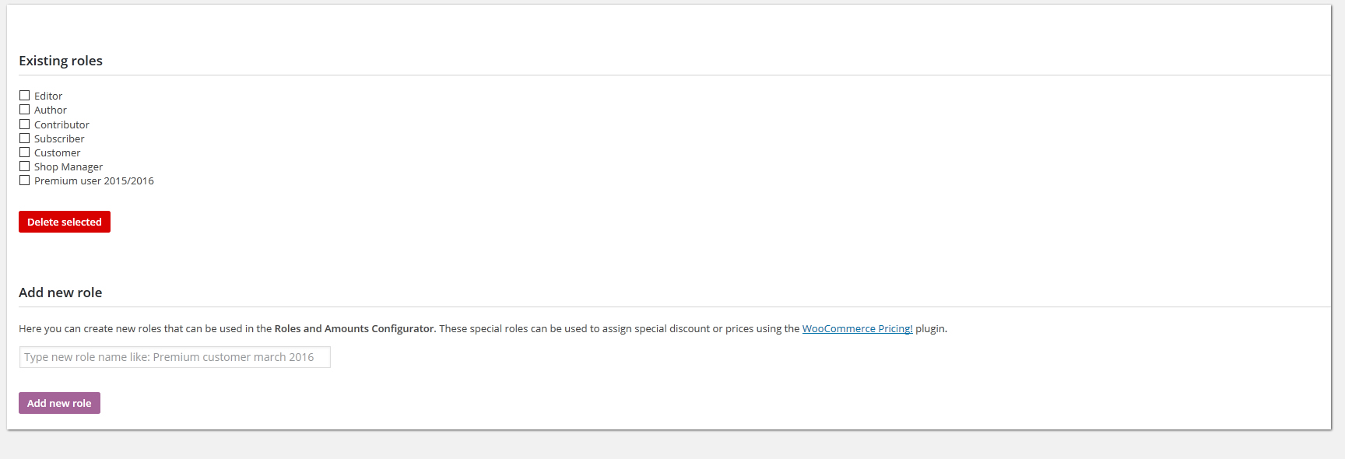Open the WooCommerce Pricing! link
This screenshot has height=459, width=1345.
[x=857, y=328]
